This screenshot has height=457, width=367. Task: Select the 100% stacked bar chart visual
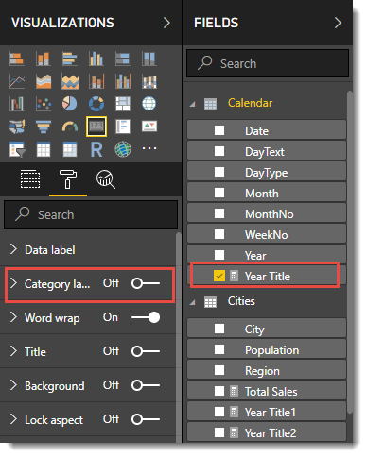coord(123,59)
